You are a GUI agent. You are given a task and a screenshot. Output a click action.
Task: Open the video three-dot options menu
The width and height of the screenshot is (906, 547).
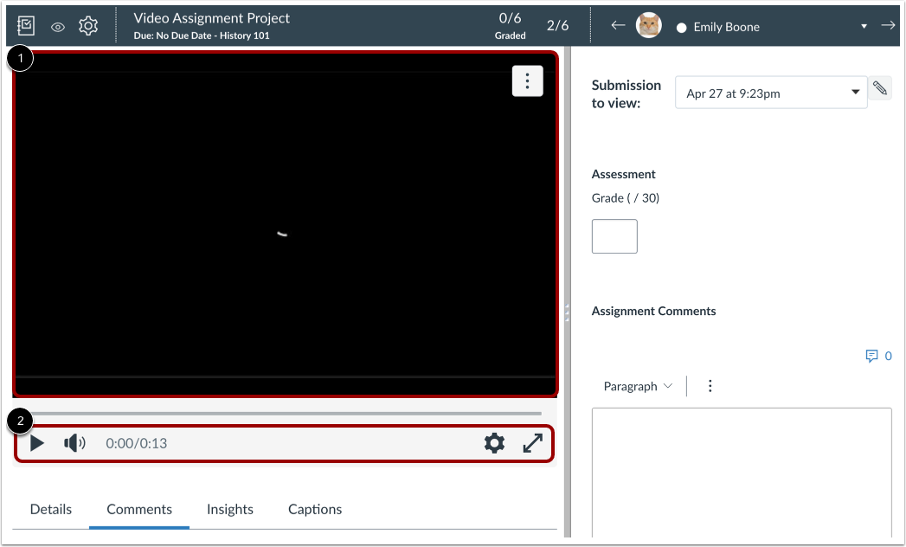pos(528,81)
